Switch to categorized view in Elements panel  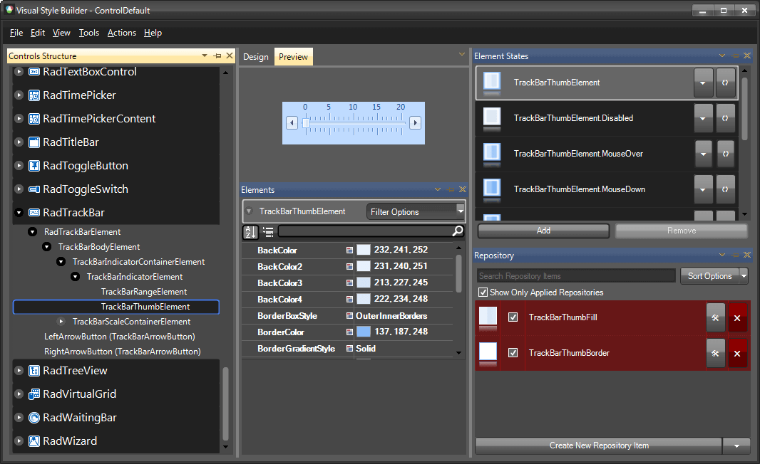click(267, 231)
